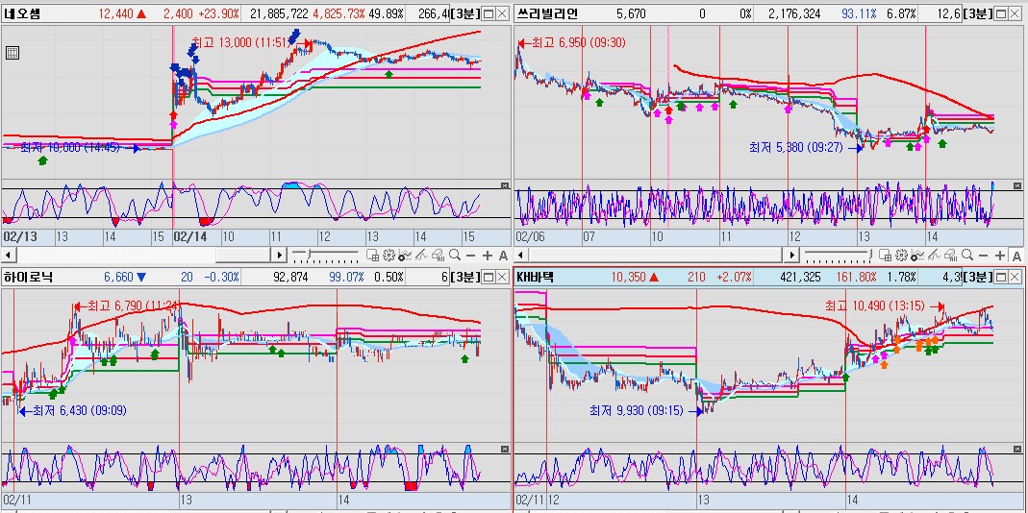
Task: Open add-indicator chart icon in 쓰리빌리언 toolbar
Action: [916, 256]
